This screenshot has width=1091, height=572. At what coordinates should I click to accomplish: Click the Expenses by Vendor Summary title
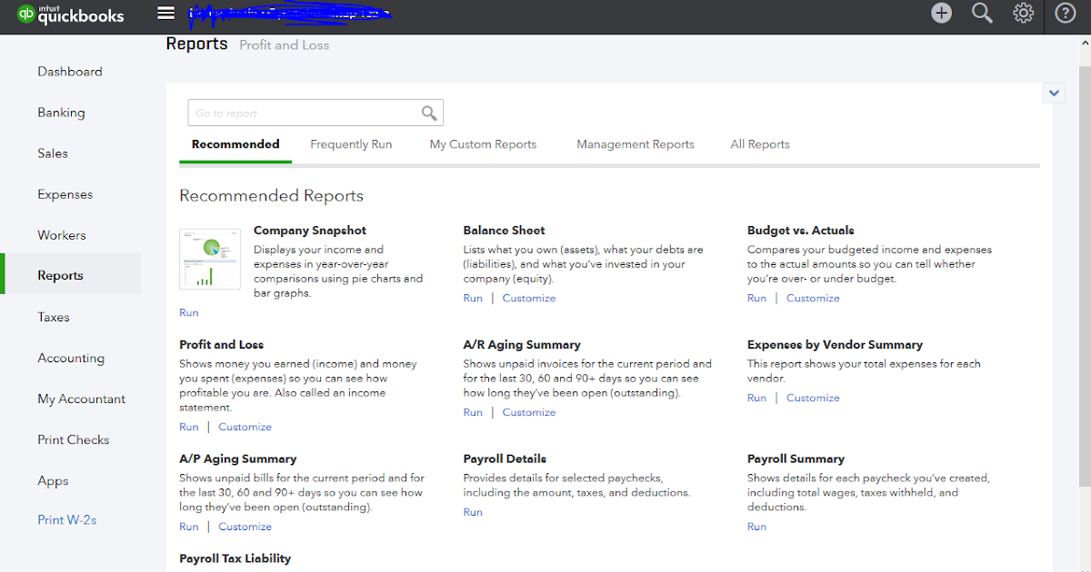click(x=835, y=345)
